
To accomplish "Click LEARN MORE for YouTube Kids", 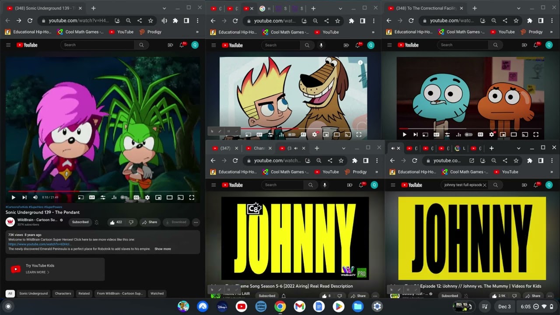I will coord(37,272).
